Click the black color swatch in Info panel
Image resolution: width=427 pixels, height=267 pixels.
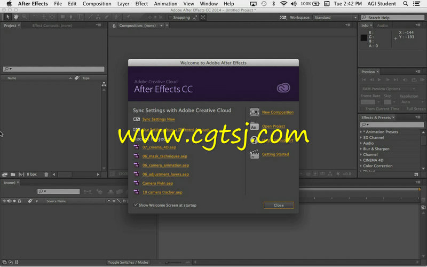pos(364,38)
